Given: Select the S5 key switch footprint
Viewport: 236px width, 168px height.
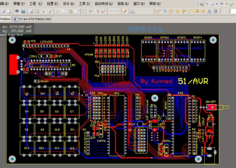Looking at the screenshot, I should tap(42, 112).
